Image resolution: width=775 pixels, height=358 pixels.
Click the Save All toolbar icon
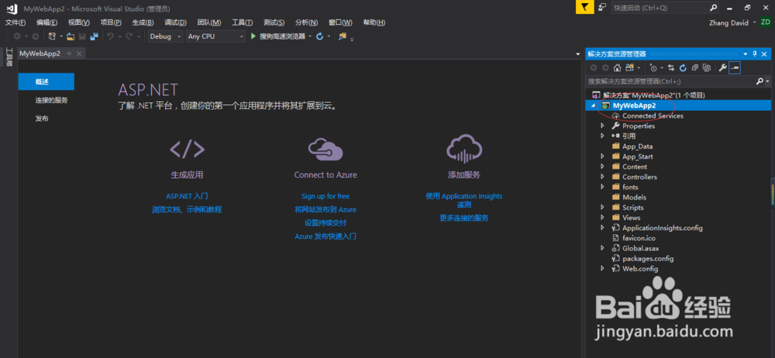94,36
